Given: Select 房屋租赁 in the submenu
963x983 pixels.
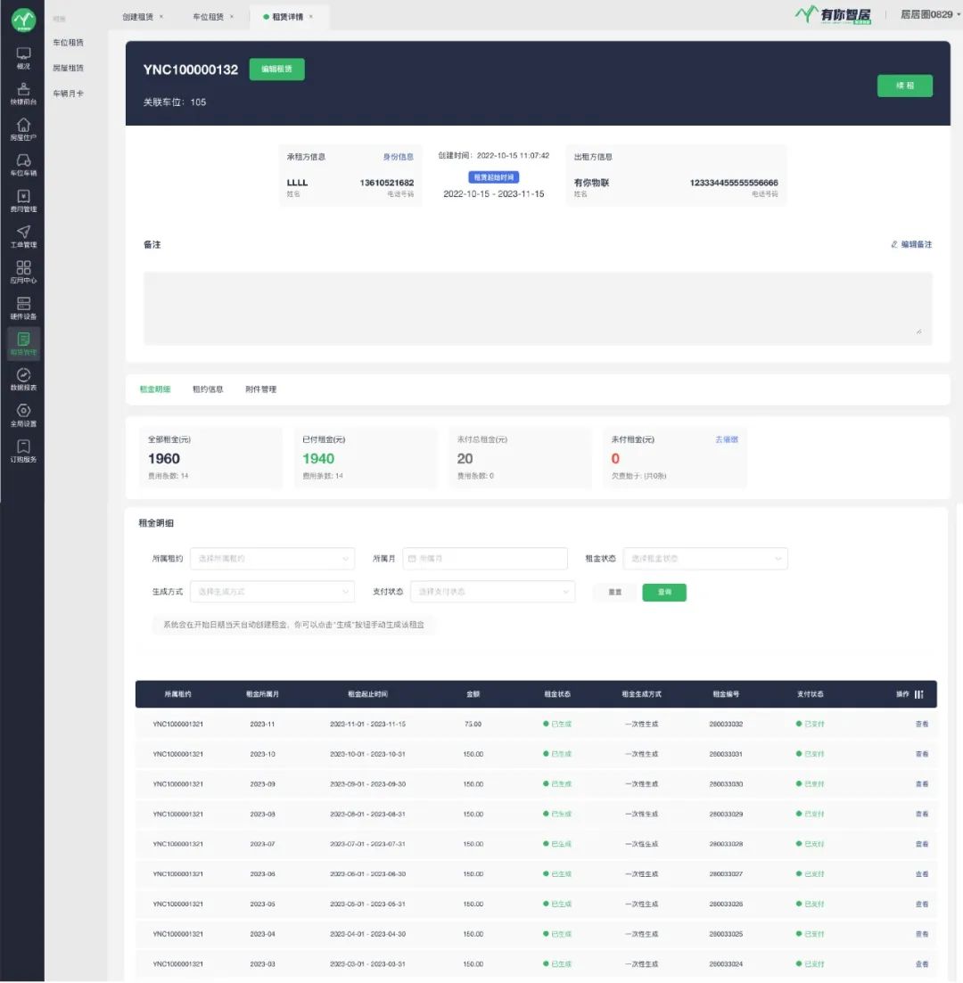Looking at the screenshot, I should 68,68.
